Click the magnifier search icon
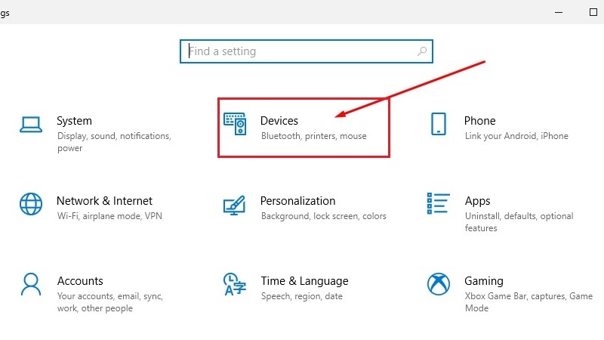Image resolution: width=604 pixels, height=340 pixels. click(x=422, y=51)
